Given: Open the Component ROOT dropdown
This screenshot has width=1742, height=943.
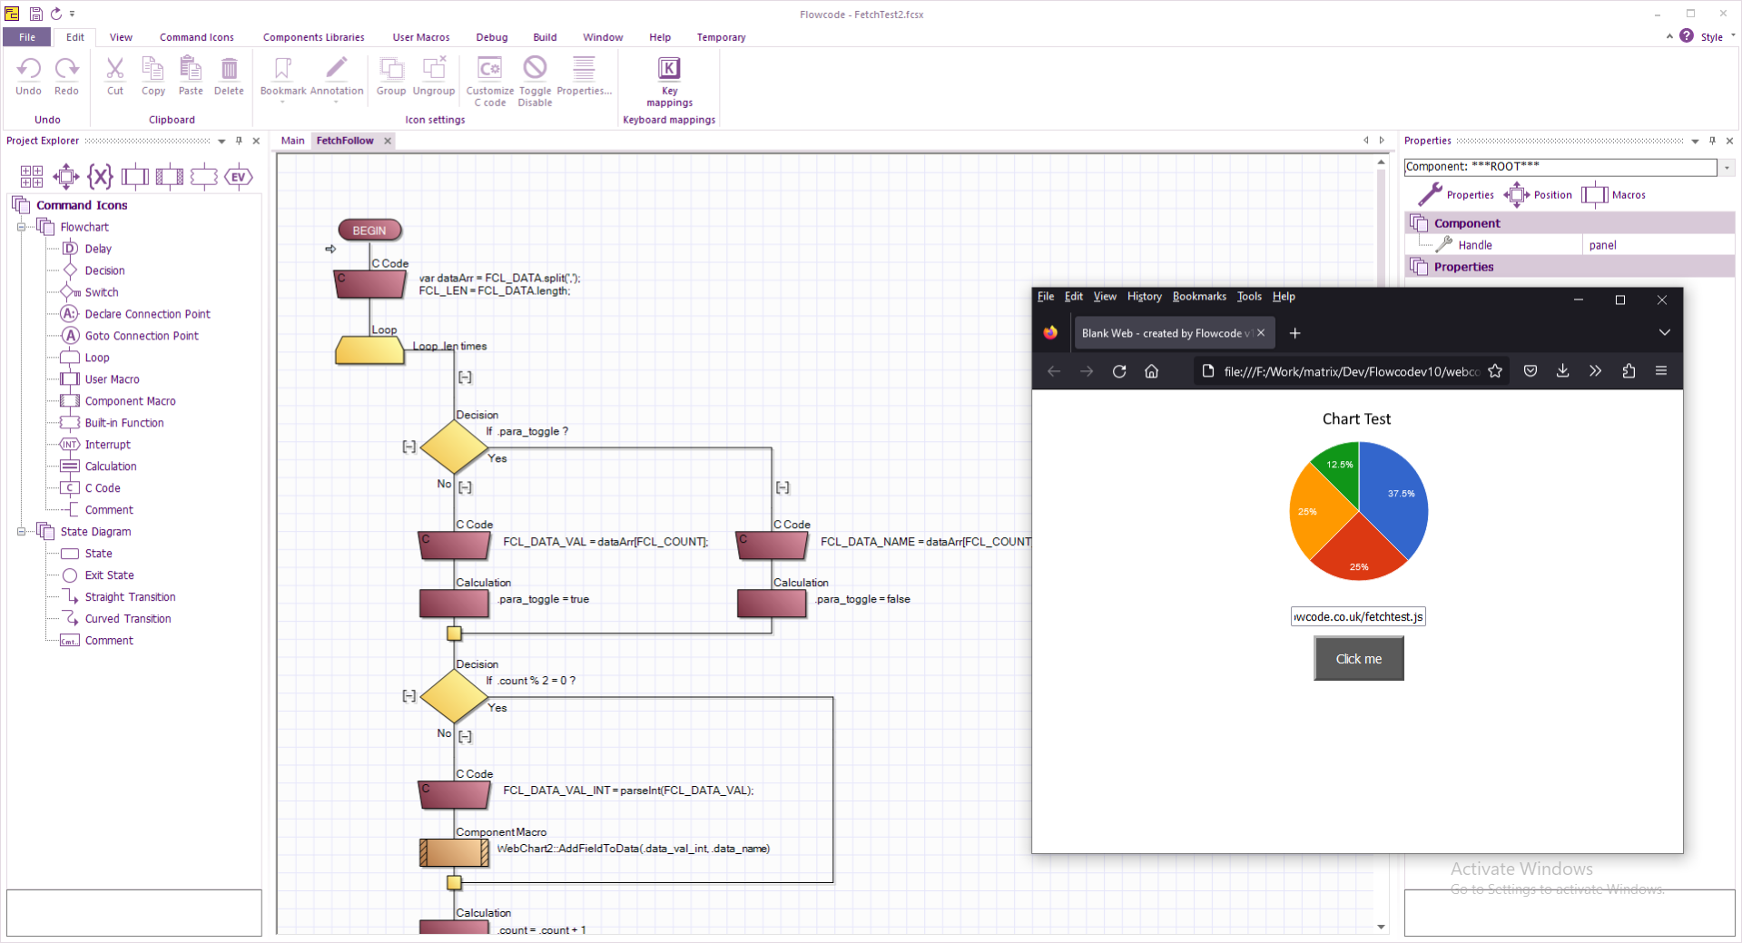Looking at the screenshot, I should tap(1727, 167).
